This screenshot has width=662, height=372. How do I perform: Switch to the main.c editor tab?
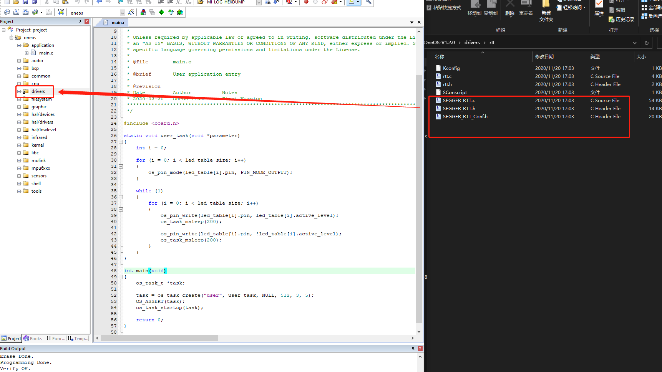114,23
